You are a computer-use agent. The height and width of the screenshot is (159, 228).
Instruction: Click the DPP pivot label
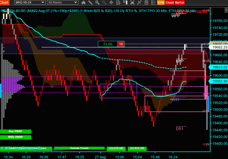pyautogui.click(x=180, y=61)
